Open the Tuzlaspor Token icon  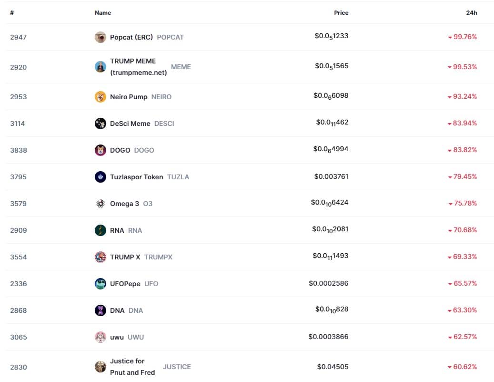tap(100, 177)
